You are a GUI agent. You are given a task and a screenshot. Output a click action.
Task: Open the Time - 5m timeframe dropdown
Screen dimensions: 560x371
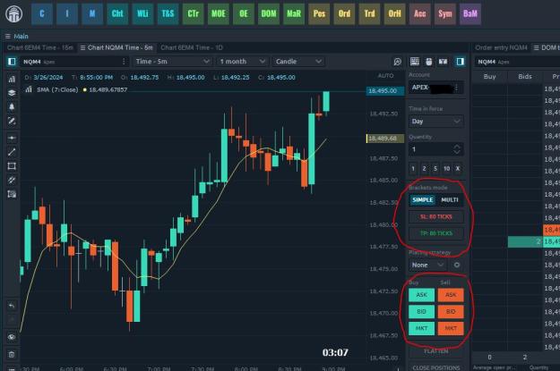coord(173,62)
